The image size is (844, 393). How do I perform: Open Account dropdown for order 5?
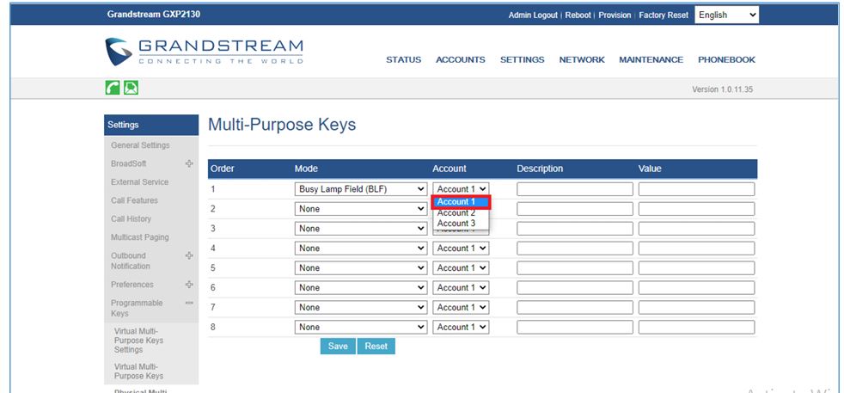pyautogui.click(x=461, y=268)
